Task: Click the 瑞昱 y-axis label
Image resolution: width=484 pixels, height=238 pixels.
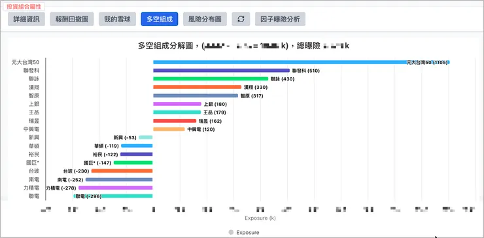Action: [34, 121]
